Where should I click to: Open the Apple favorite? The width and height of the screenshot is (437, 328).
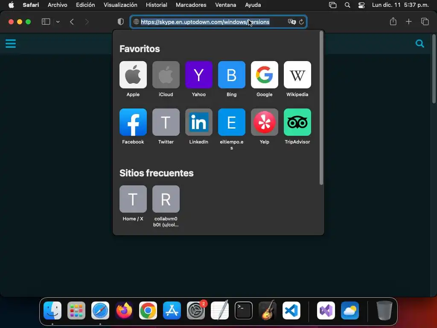coord(133,75)
